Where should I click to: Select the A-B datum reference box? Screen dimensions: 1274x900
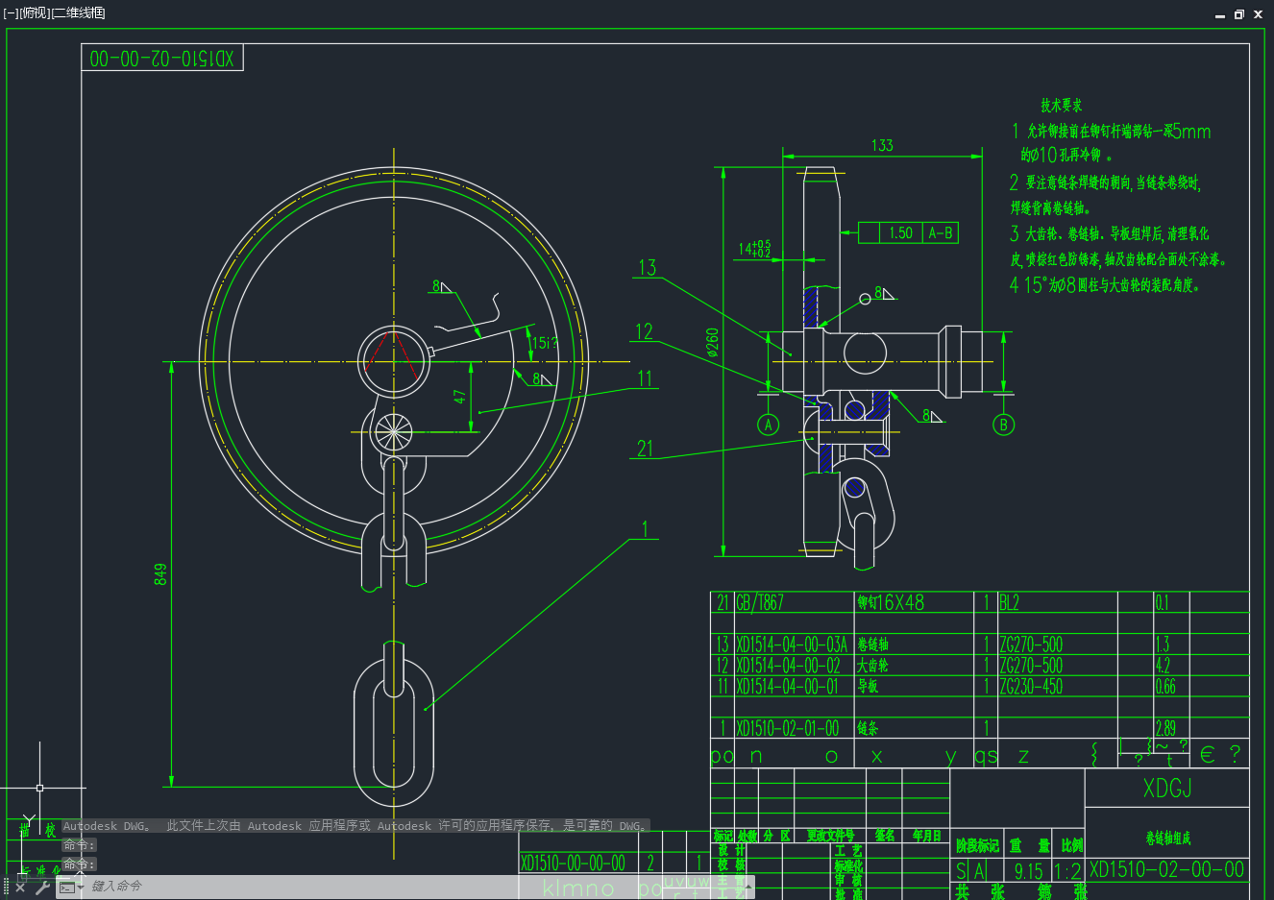(x=941, y=232)
